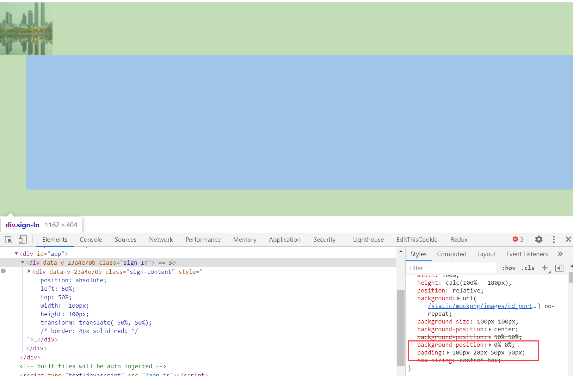Click the position: relative declaration
Screen dimensions: 573x376
(x=450, y=291)
